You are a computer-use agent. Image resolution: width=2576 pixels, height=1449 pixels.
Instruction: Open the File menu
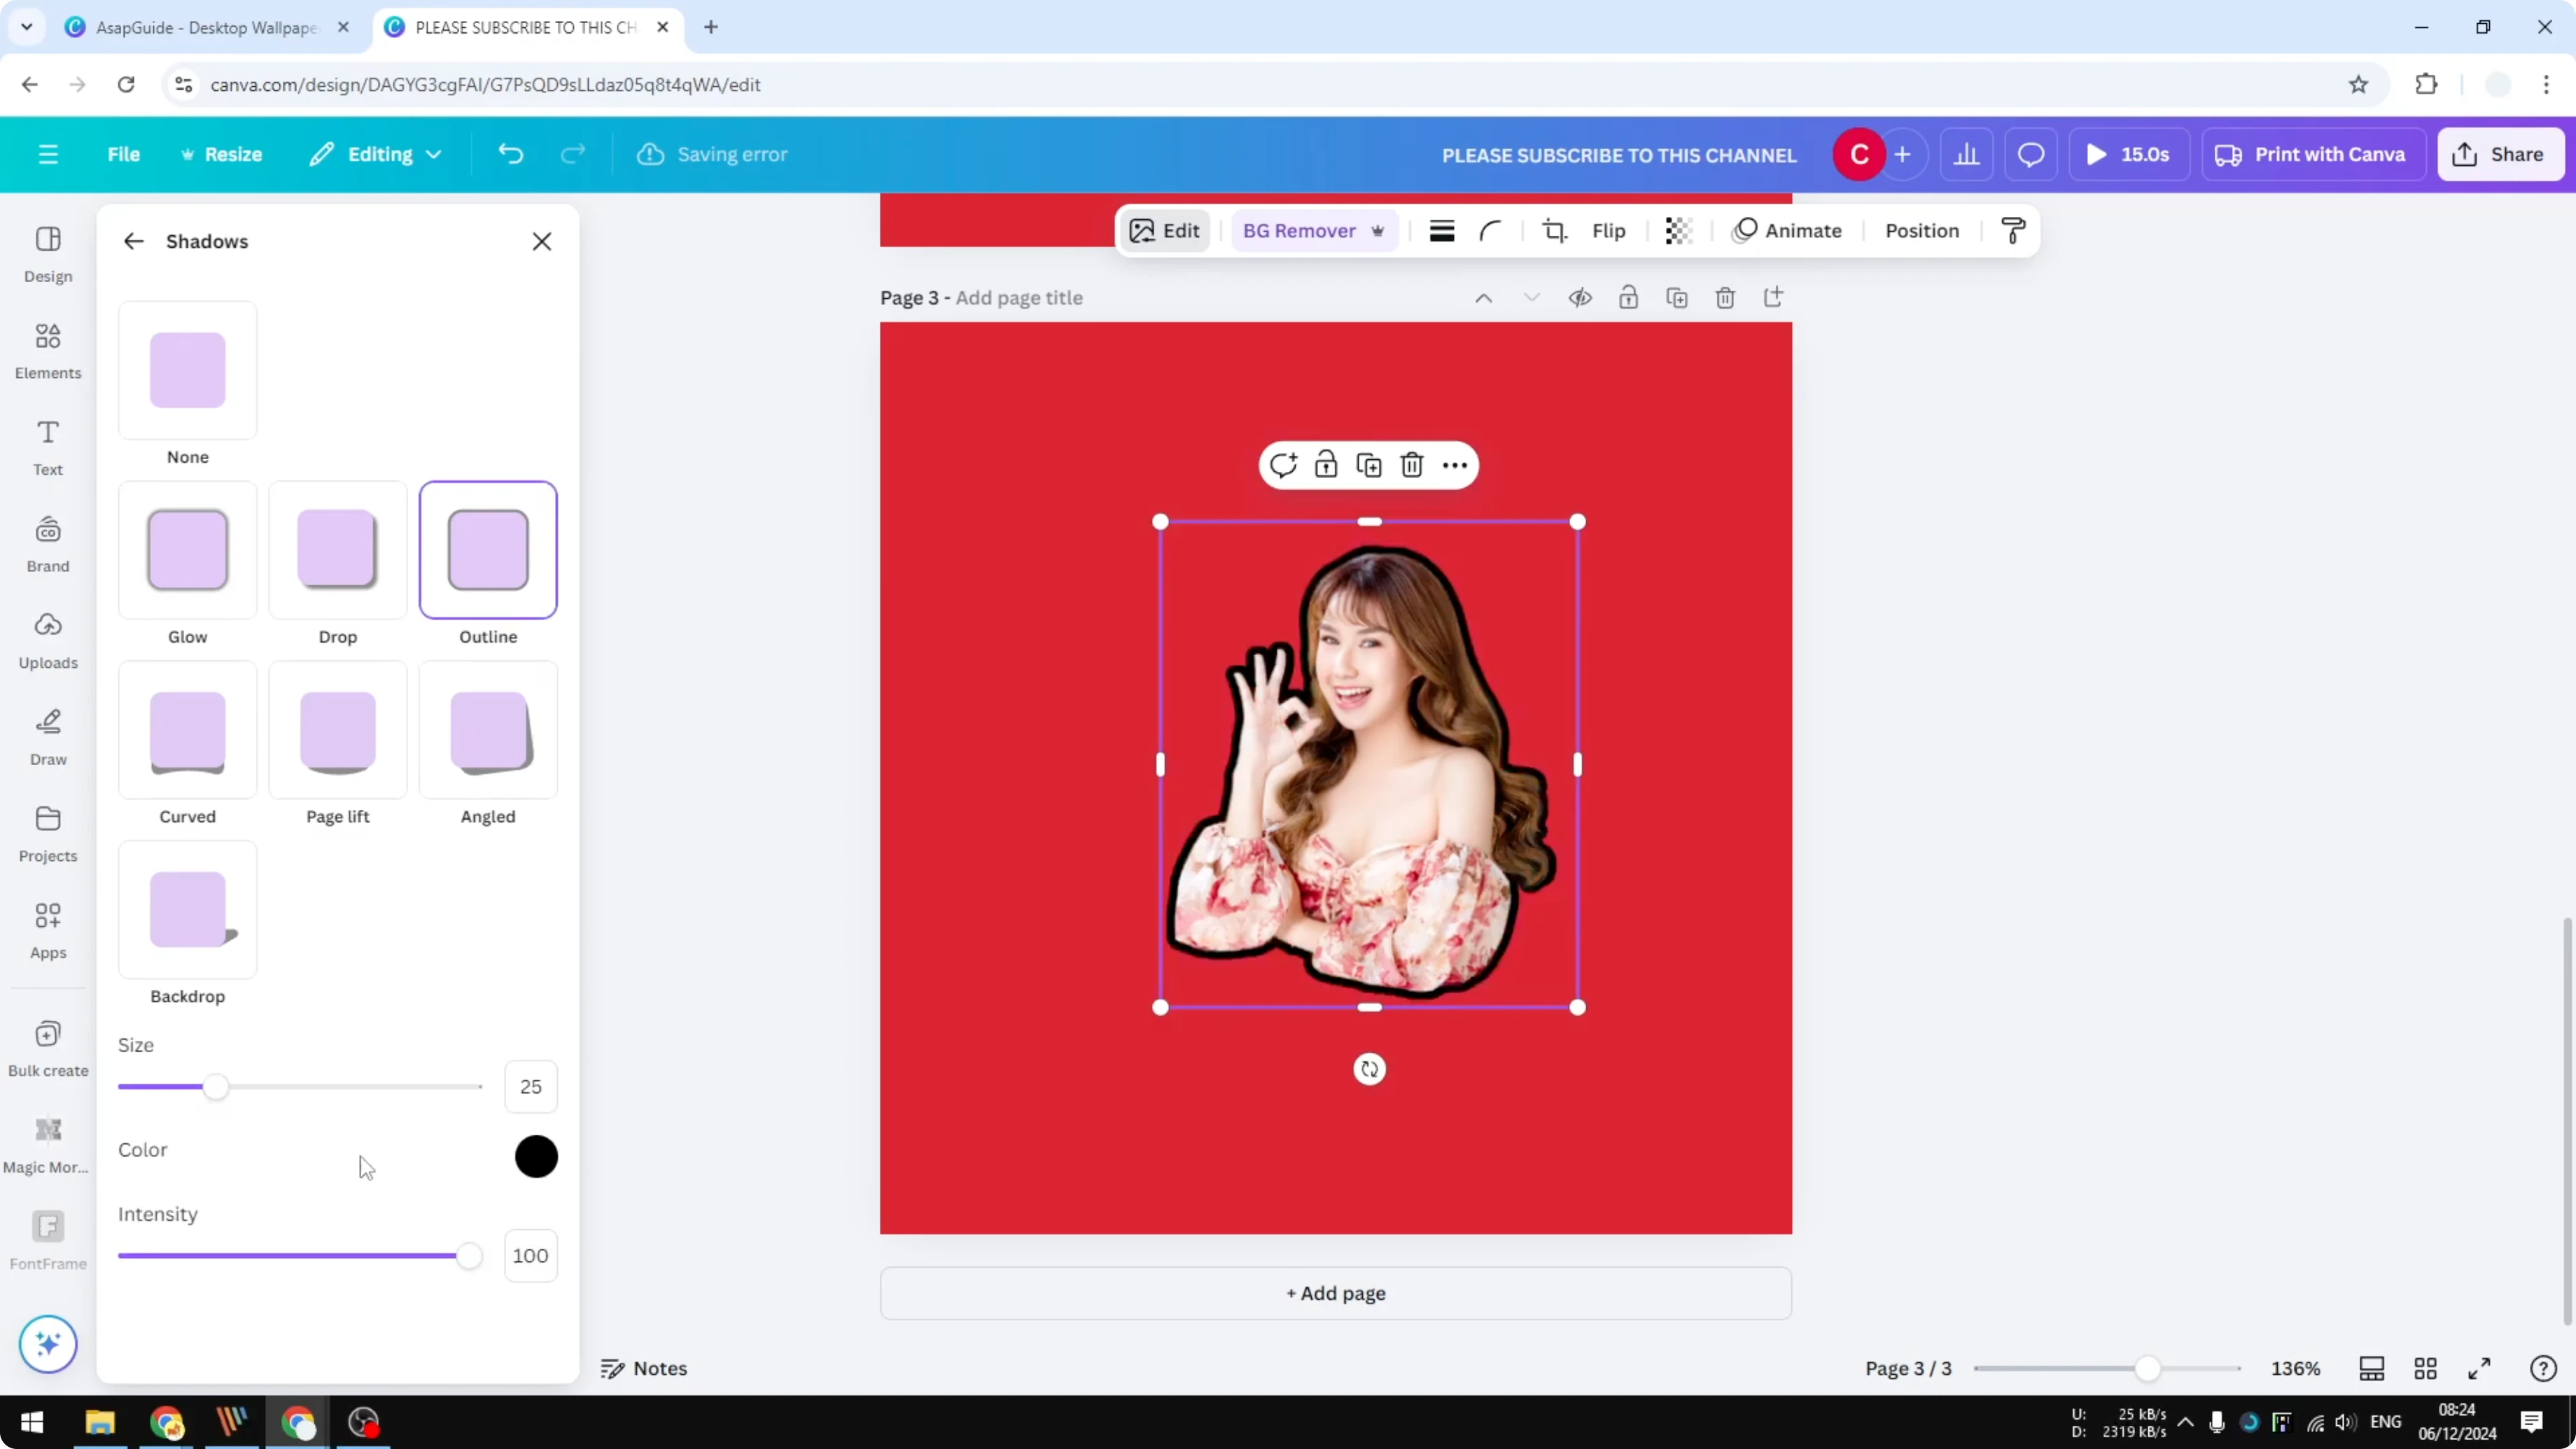click(x=124, y=154)
